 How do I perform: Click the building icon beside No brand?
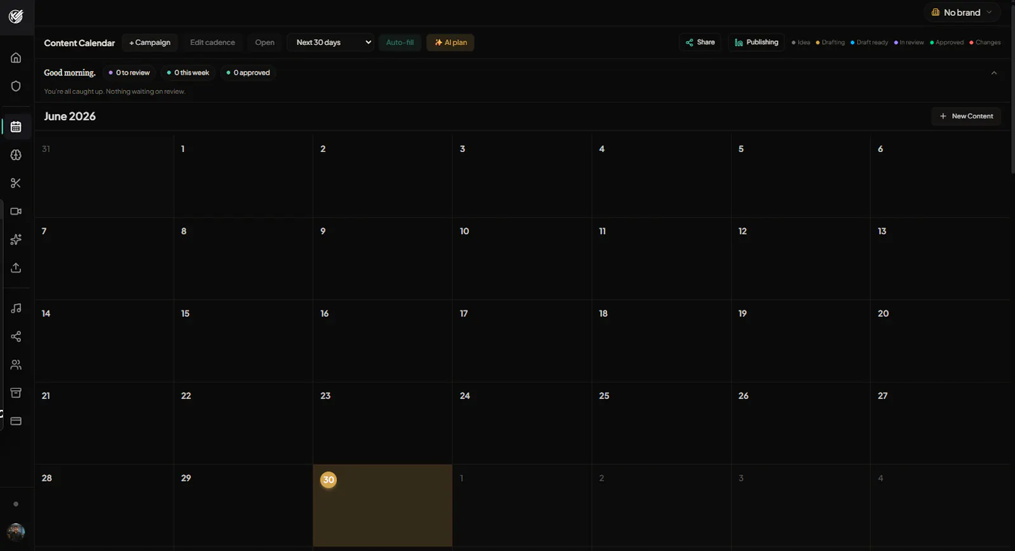(935, 12)
